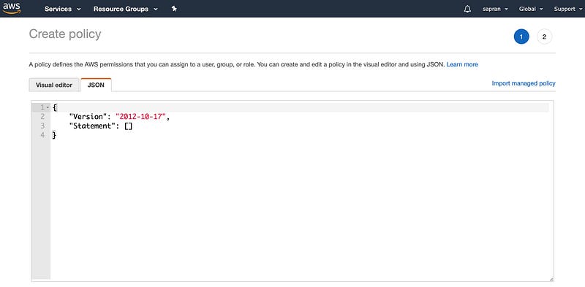Go to step 2 indicator
This screenshot has width=585, height=287.
[544, 37]
